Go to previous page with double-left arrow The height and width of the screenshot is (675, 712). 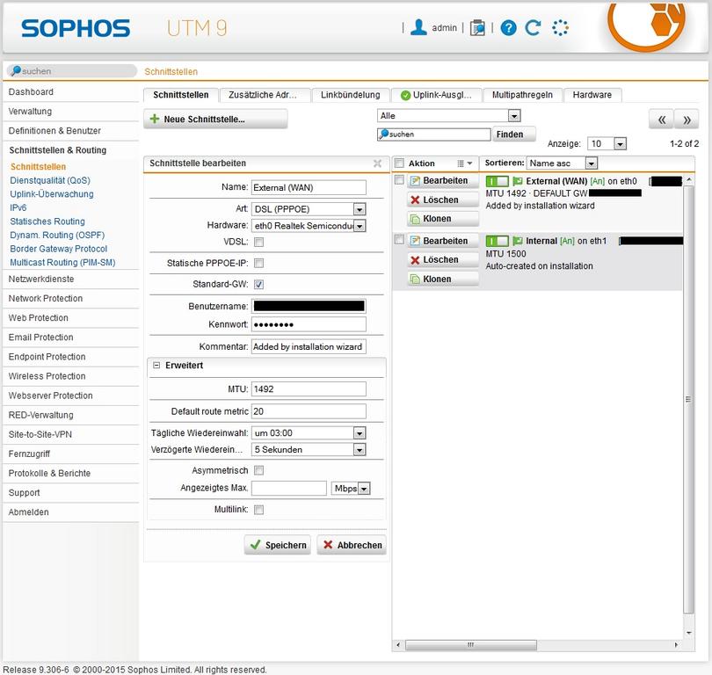pyautogui.click(x=661, y=120)
